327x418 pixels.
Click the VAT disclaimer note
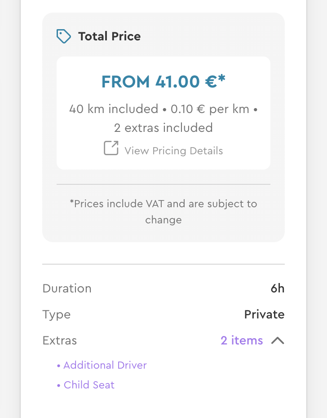pyautogui.click(x=163, y=212)
